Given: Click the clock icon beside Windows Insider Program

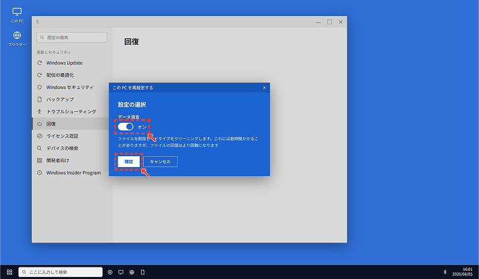Looking at the screenshot, I should [40, 173].
